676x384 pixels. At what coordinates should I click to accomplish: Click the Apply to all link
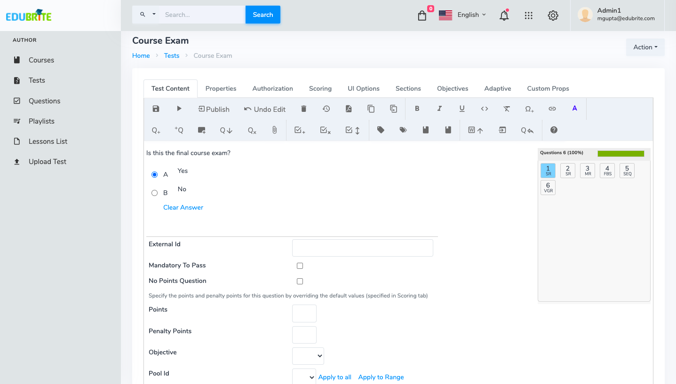click(x=335, y=377)
